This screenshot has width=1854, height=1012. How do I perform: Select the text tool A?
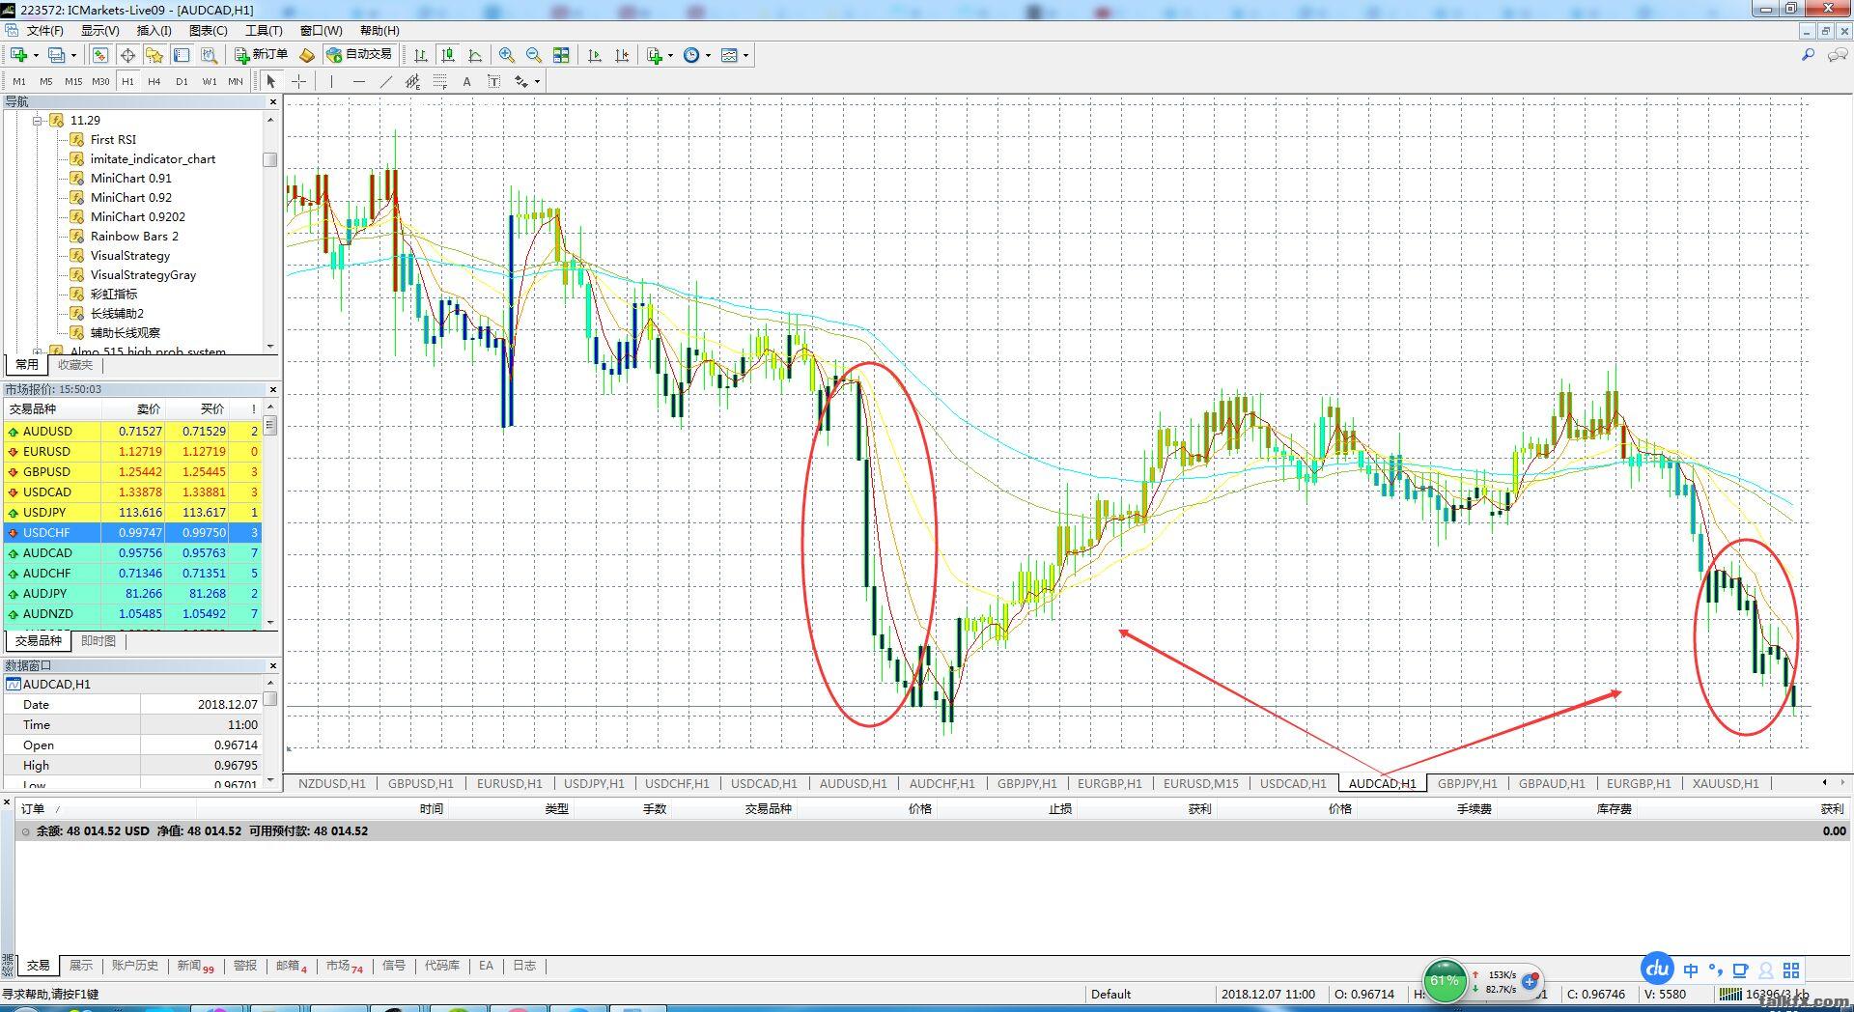[x=466, y=81]
